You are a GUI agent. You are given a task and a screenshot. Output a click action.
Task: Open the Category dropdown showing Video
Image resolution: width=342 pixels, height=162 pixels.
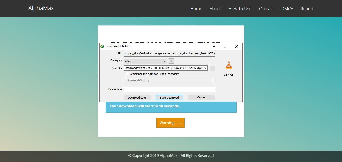pos(145,61)
